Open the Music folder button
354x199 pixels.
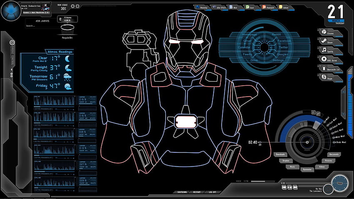pos(292,167)
